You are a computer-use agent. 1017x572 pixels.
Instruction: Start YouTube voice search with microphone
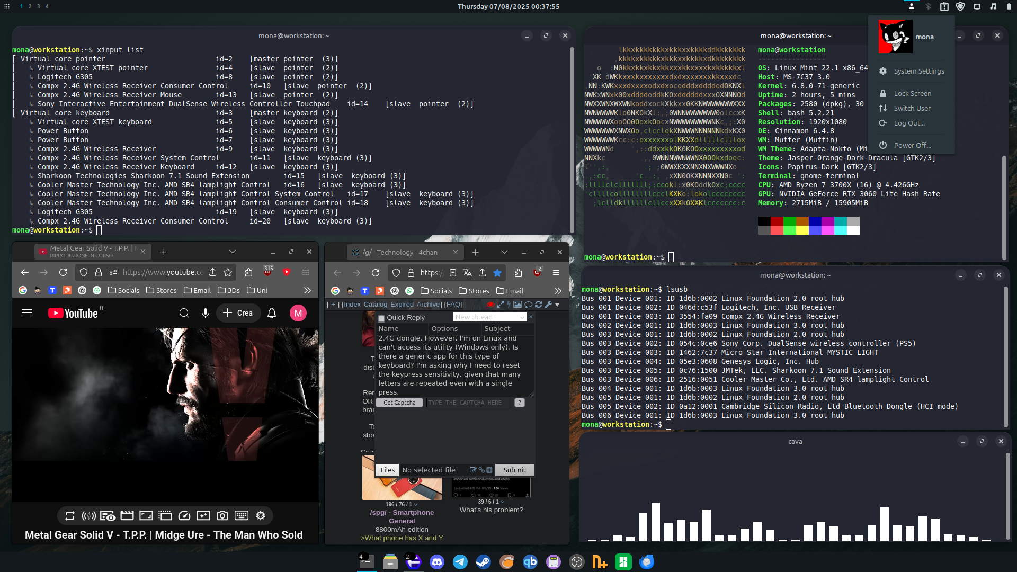[x=206, y=313]
